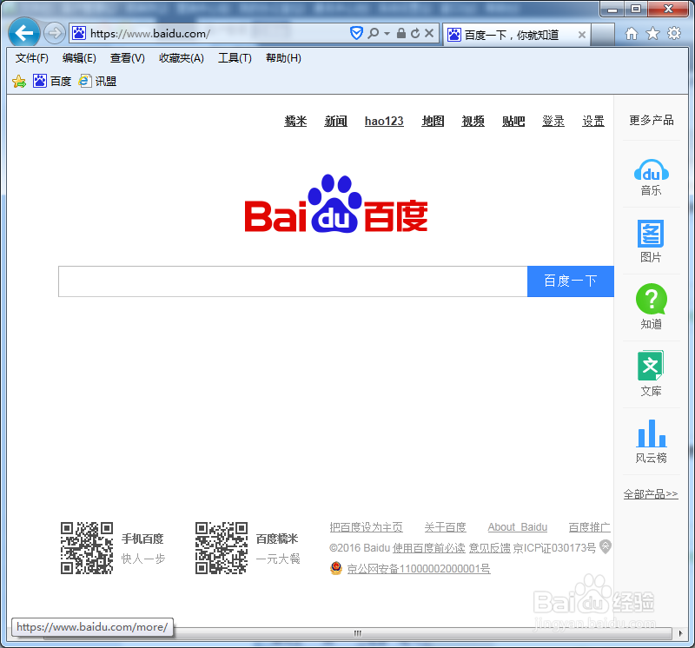Image resolution: width=695 pixels, height=648 pixels.
Task: Click the Baidu logo image
Action: pyautogui.click(x=336, y=204)
